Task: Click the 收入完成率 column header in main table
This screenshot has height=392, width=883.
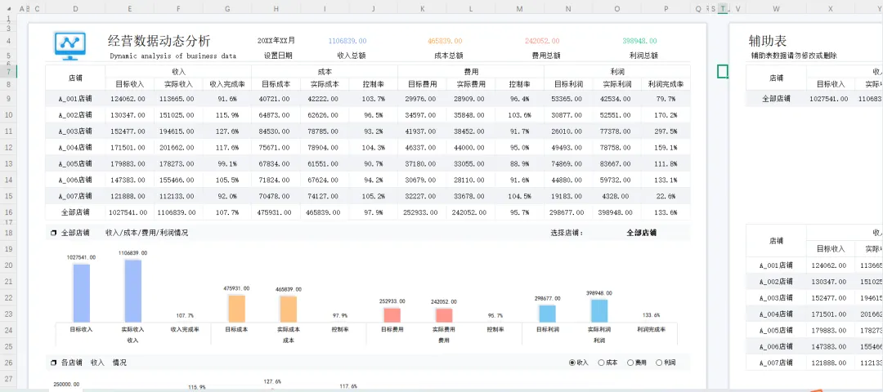Action: 227,84
